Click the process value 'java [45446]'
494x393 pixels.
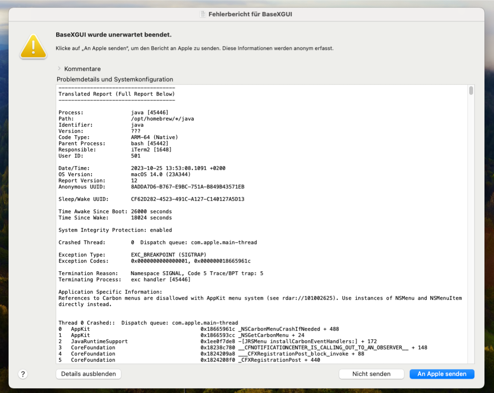pos(150,112)
